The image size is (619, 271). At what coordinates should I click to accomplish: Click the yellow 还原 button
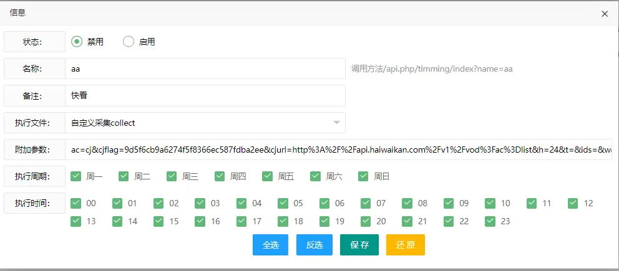pyautogui.click(x=405, y=245)
